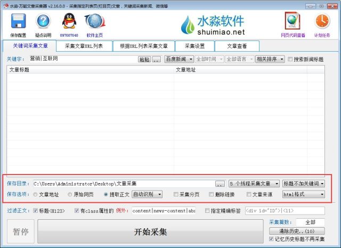Click the 文章地址 column header
Image resolution: width=341 pixels, height=248 pixels.
tap(240, 70)
